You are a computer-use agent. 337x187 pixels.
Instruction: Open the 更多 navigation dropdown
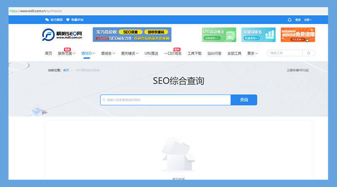pos(252,53)
